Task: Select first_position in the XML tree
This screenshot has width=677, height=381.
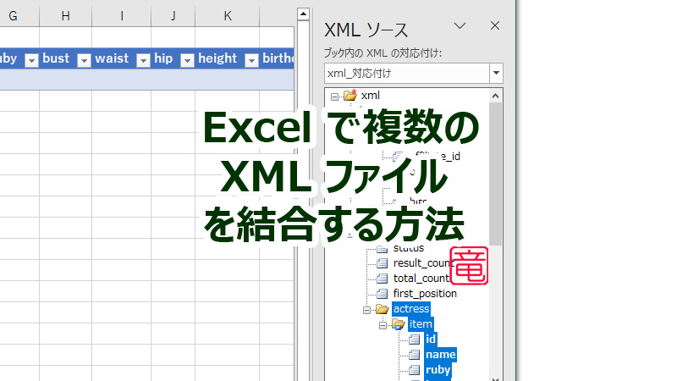Action: coord(425,294)
